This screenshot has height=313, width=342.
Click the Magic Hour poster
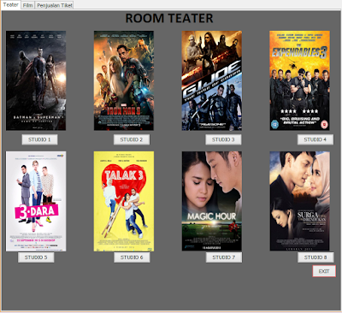(212, 201)
